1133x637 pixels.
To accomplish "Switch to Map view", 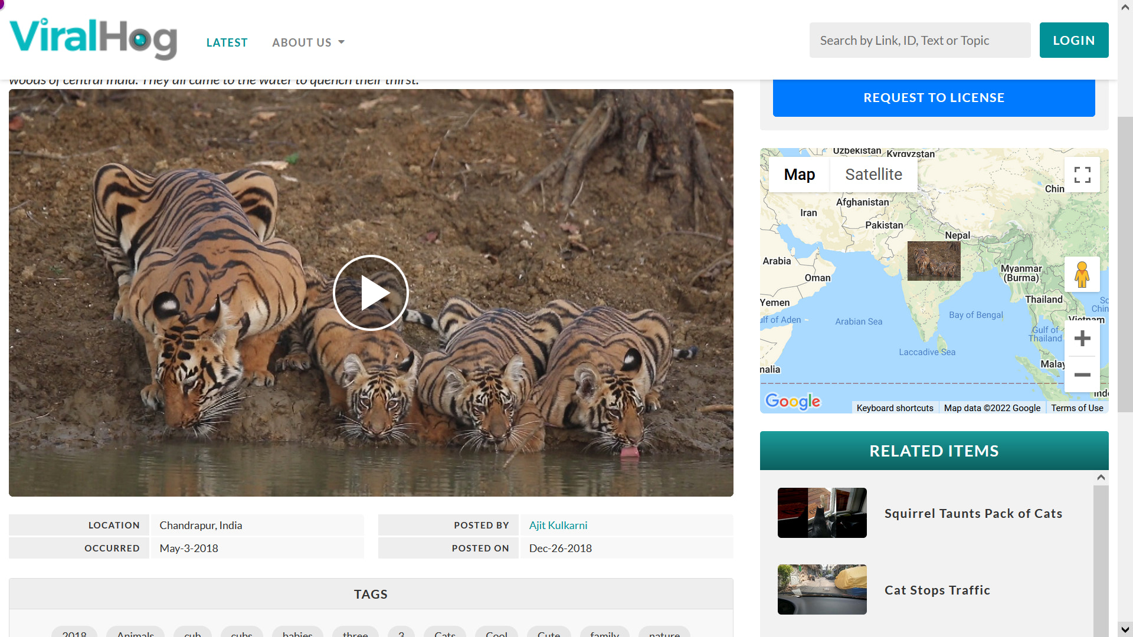I will 799,175.
